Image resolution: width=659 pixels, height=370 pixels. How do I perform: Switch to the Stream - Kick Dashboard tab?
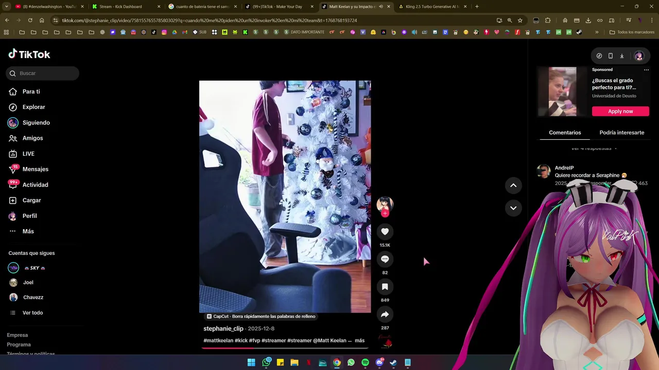[x=126, y=7]
